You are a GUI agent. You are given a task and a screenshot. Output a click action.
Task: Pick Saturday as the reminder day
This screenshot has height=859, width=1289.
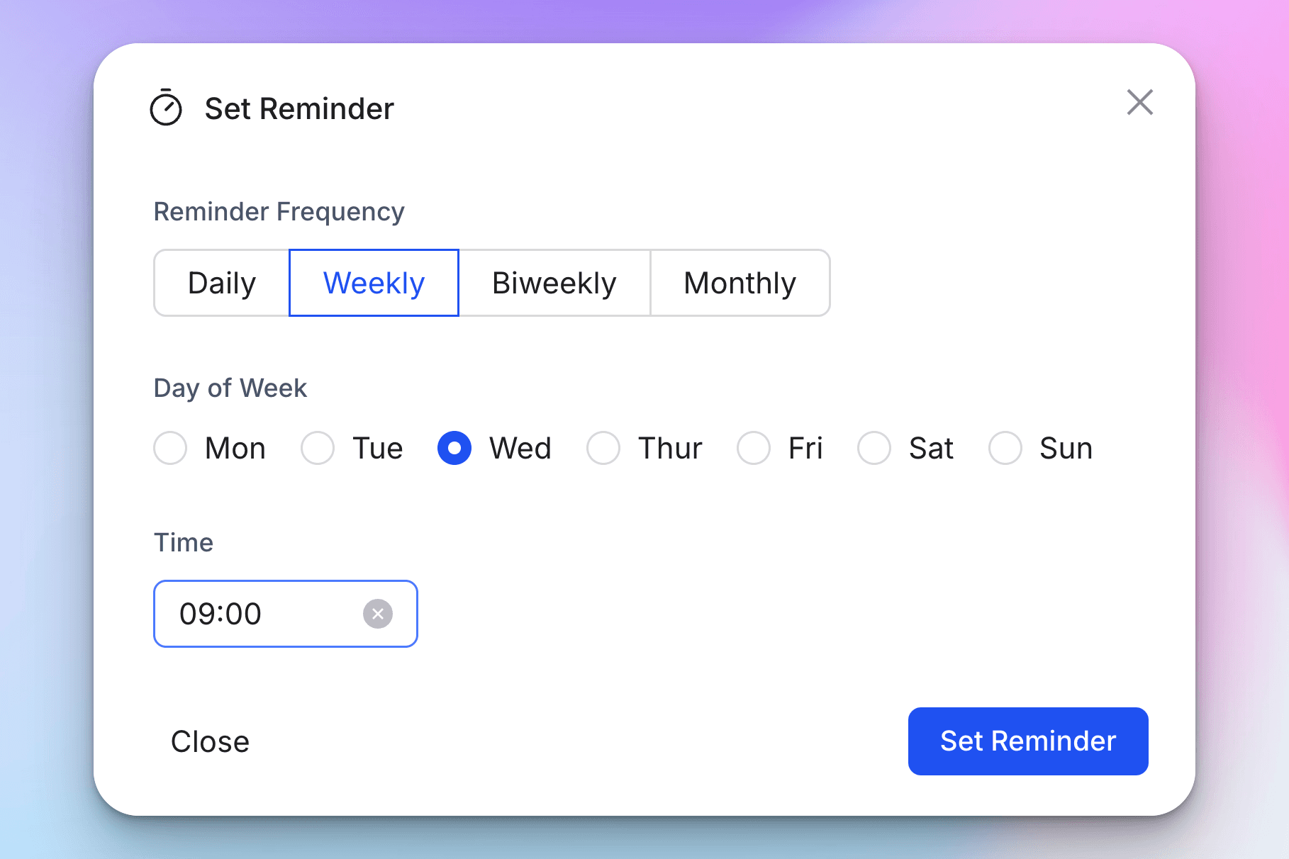[874, 448]
